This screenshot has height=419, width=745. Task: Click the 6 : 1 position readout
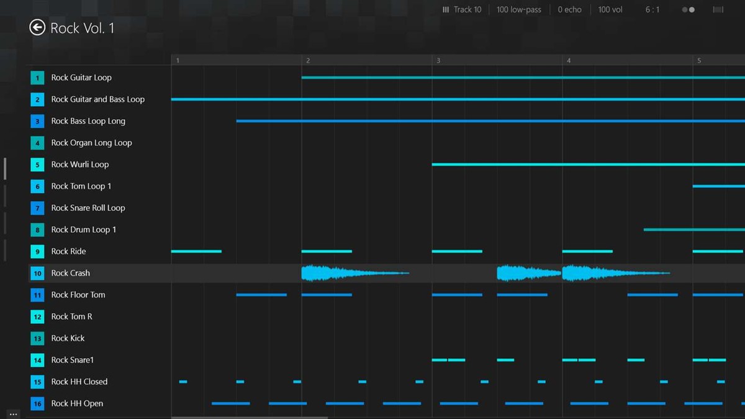pos(652,10)
